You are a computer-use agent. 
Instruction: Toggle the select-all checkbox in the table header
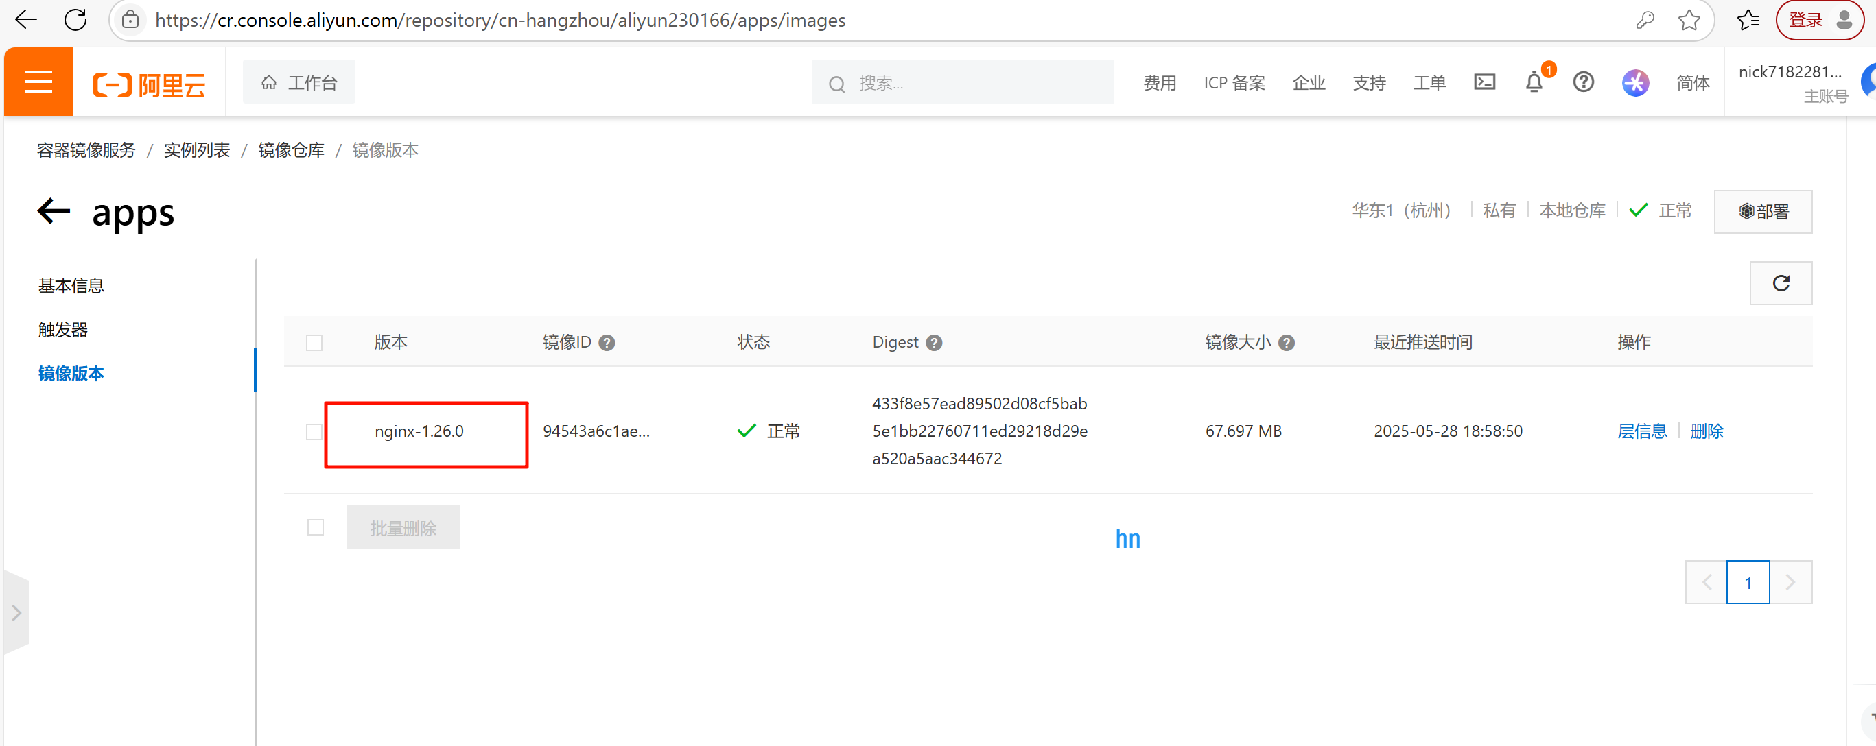pos(314,343)
